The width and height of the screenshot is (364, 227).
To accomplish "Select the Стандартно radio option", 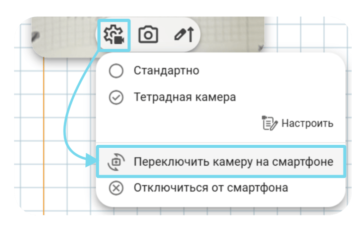I will (x=154, y=70).
